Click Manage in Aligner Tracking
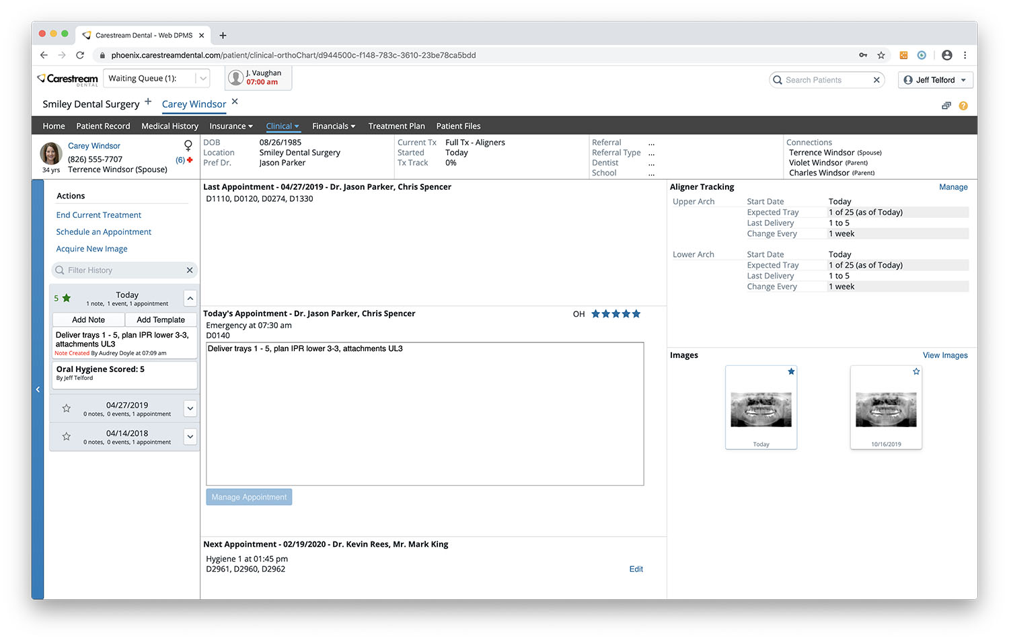This screenshot has width=1009, height=641. pyautogui.click(x=953, y=188)
